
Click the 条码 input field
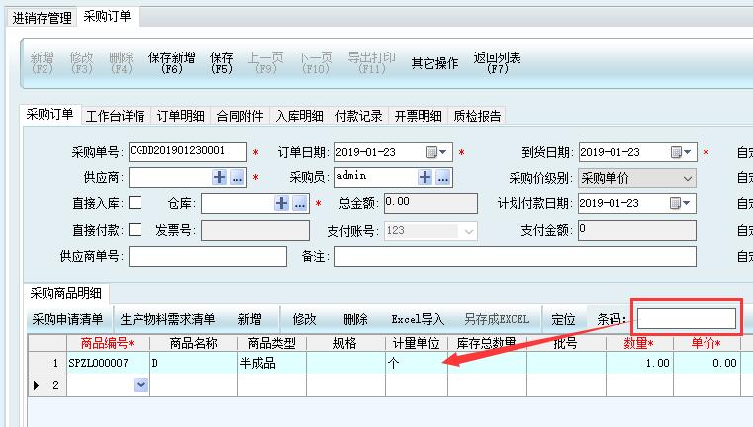pos(687,319)
